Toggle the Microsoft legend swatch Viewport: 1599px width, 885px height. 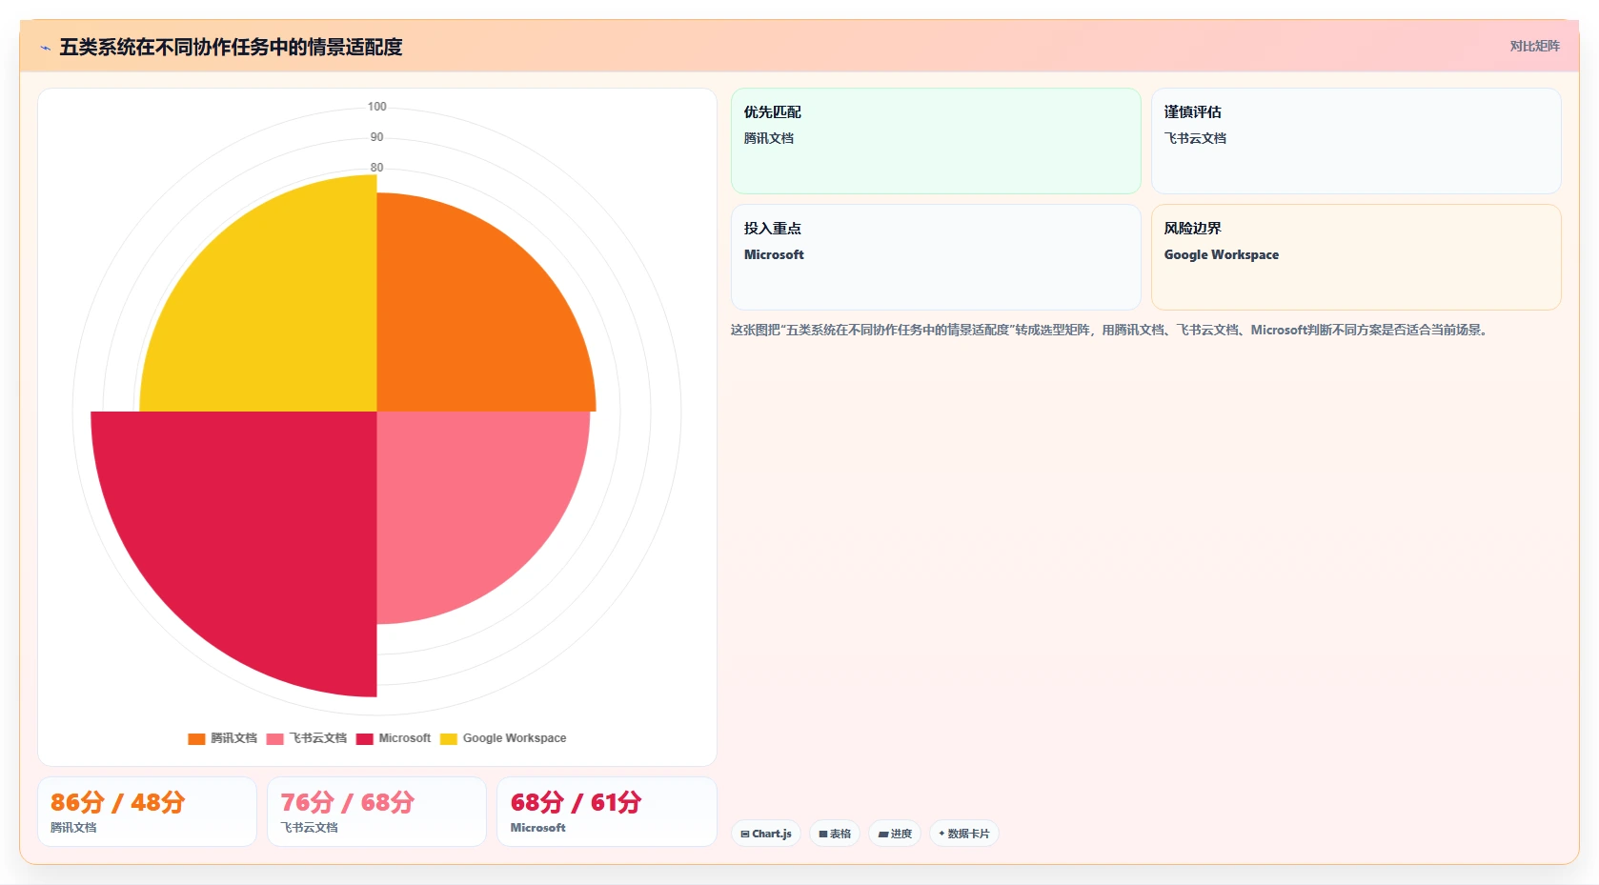point(364,738)
